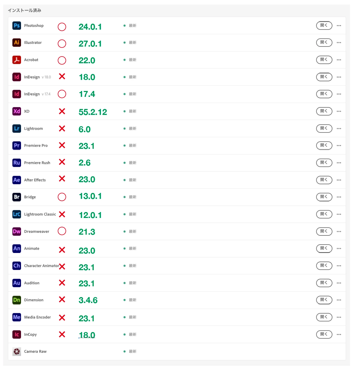
Task: Expand more options for Illustrator
Action: tap(339, 43)
